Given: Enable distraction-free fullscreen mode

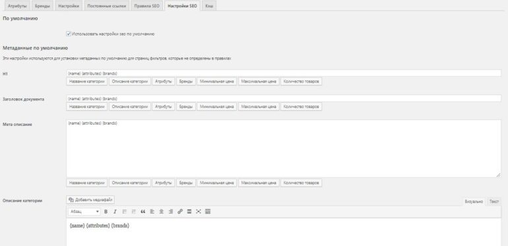Looking at the screenshot, I should point(199,212).
